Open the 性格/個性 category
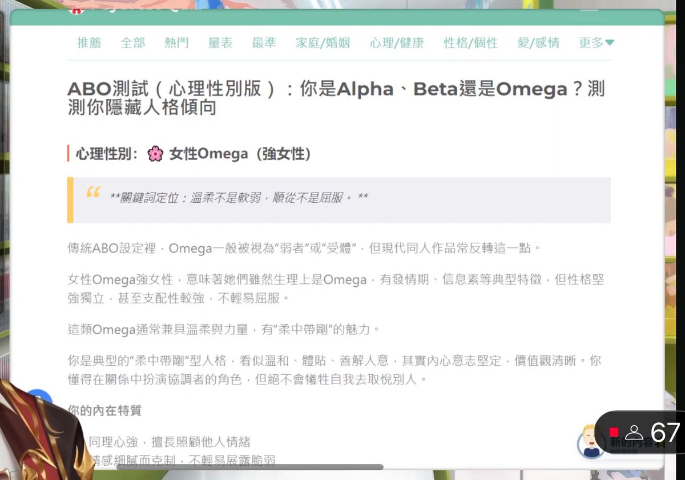This screenshot has width=685, height=480. click(x=471, y=43)
